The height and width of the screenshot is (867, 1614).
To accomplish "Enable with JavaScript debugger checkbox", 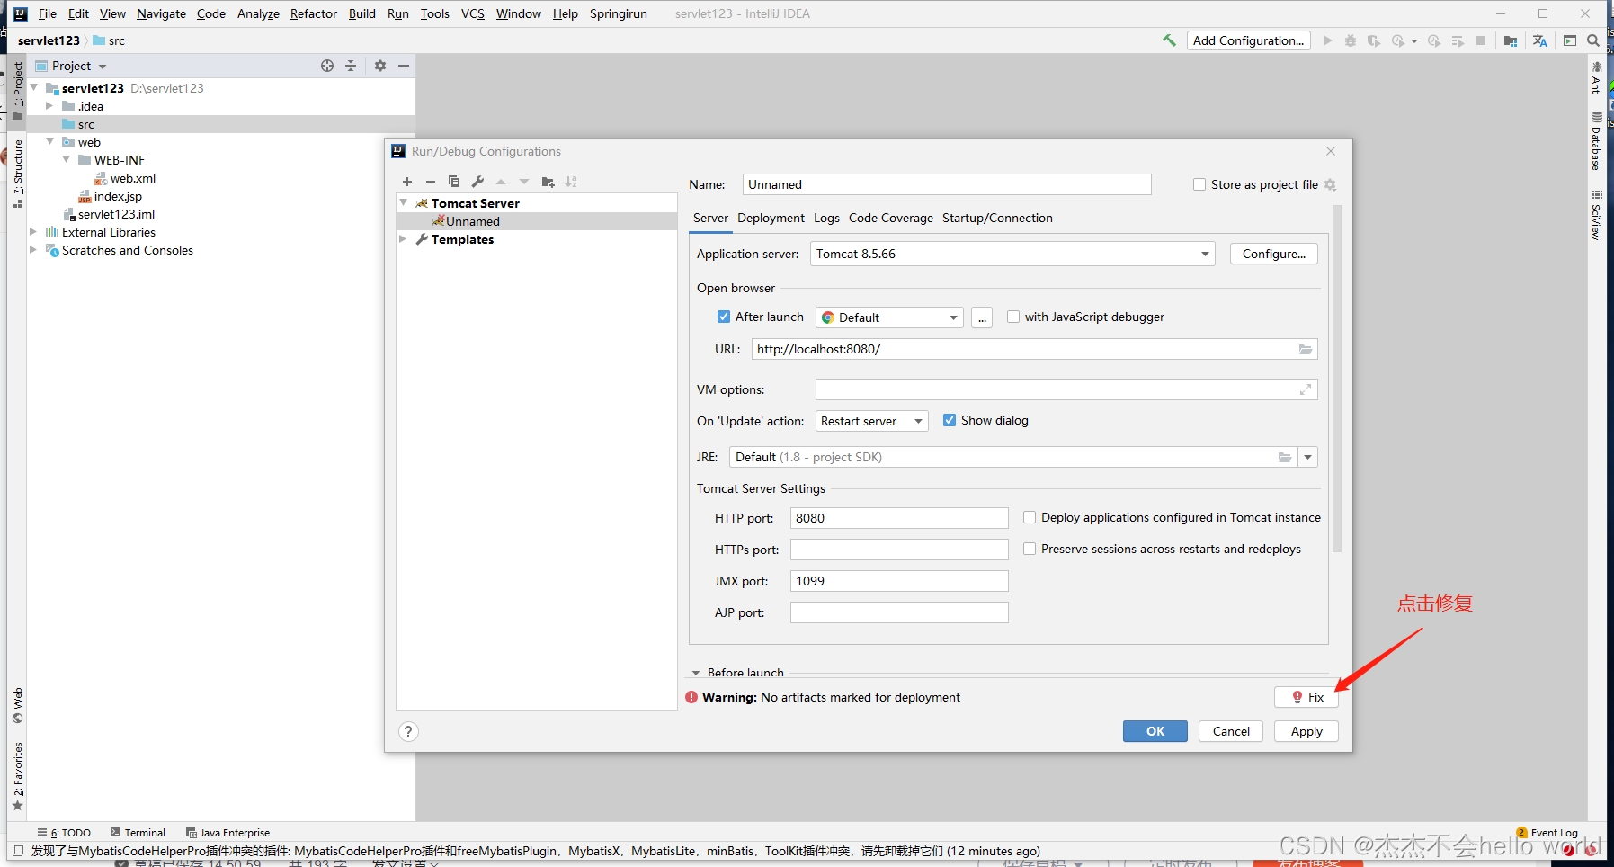I will (1013, 317).
